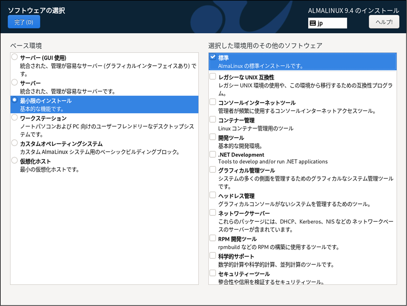Select サーバー (GUI 使用) base environment
407x306 pixels.
tap(14, 57)
